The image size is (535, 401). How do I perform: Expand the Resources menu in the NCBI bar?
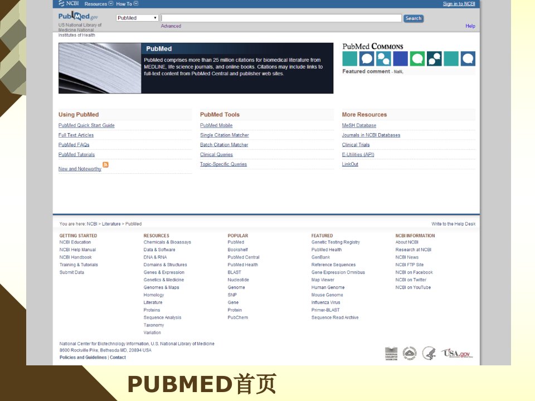[99, 4]
